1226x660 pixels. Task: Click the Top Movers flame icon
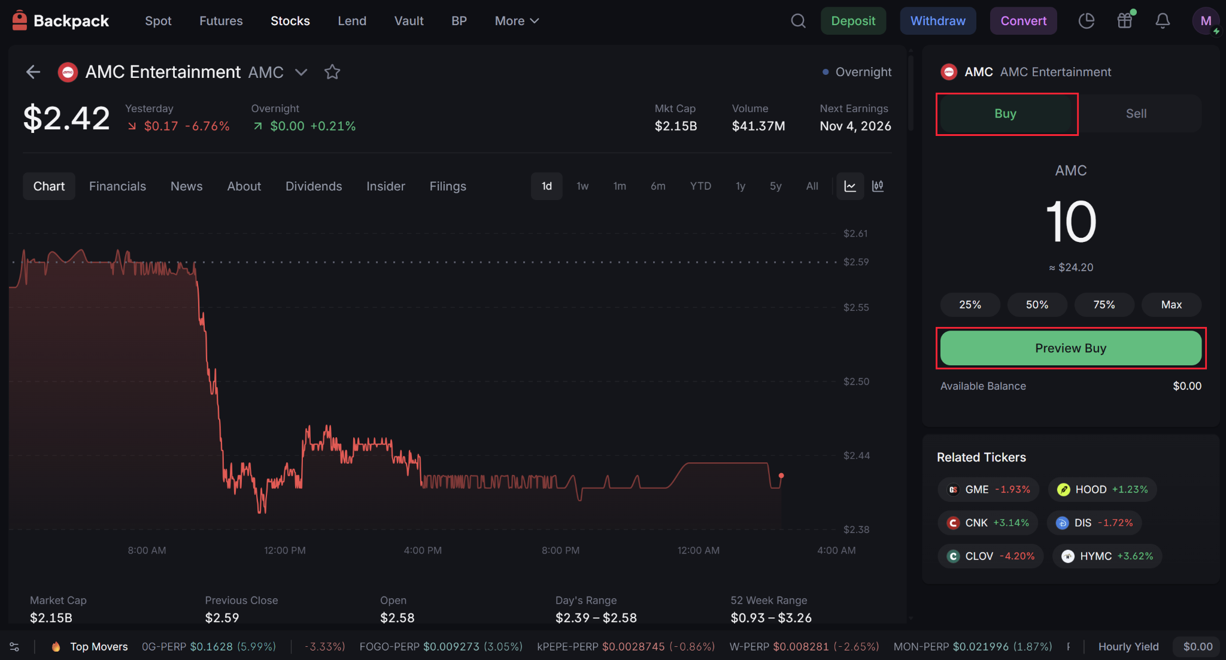click(56, 647)
